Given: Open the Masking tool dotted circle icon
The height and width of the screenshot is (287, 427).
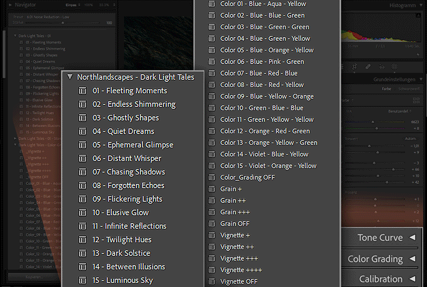Looking at the screenshot, I should tap(394, 67).
